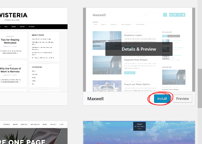Click the Facebook icon in Maxwell preview

pyautogui.click(x=179, y=15)
